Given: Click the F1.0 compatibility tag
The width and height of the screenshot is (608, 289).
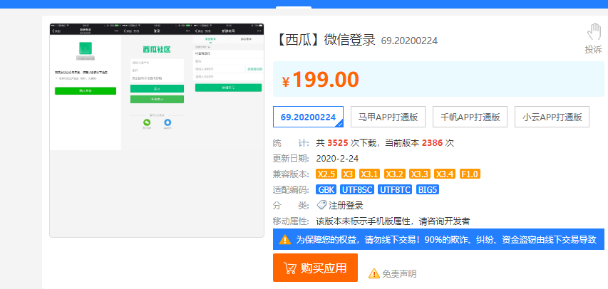Looking at the screenshot, I should (x=470, y=174).
